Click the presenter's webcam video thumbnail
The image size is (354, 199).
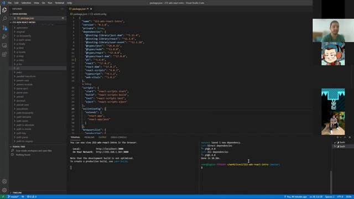click(333, 30)
